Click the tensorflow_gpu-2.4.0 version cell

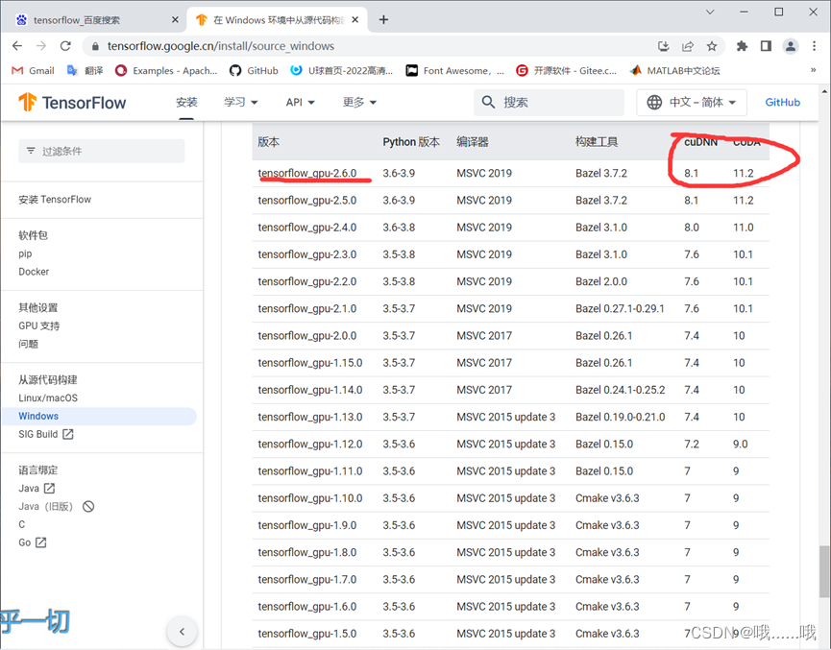click(x=306, y=228)
